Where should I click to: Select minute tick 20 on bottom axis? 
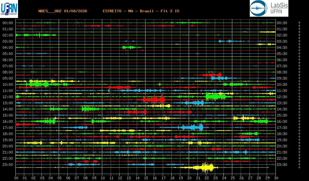tap(189, 178)
